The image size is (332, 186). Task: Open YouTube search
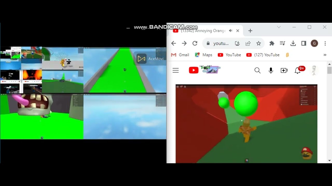point(257,70)
